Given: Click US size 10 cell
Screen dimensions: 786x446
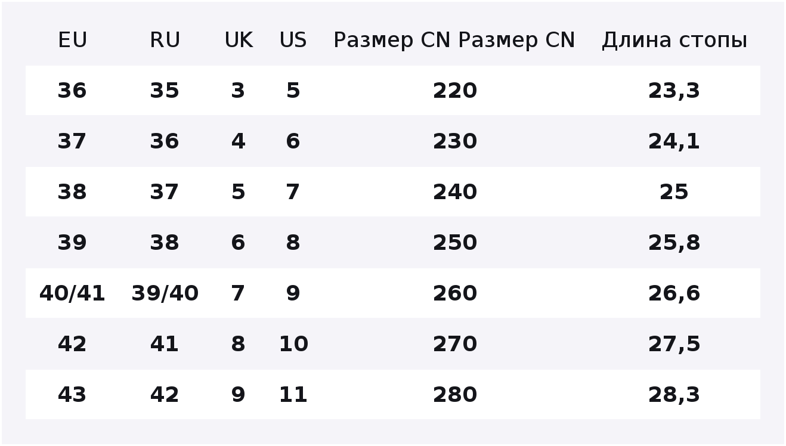Looking at the screenshot, I should 293,344.
